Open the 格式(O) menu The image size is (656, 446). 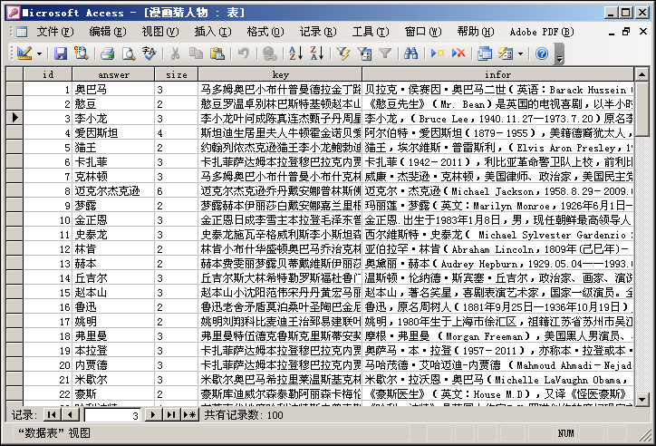point(265,32)
